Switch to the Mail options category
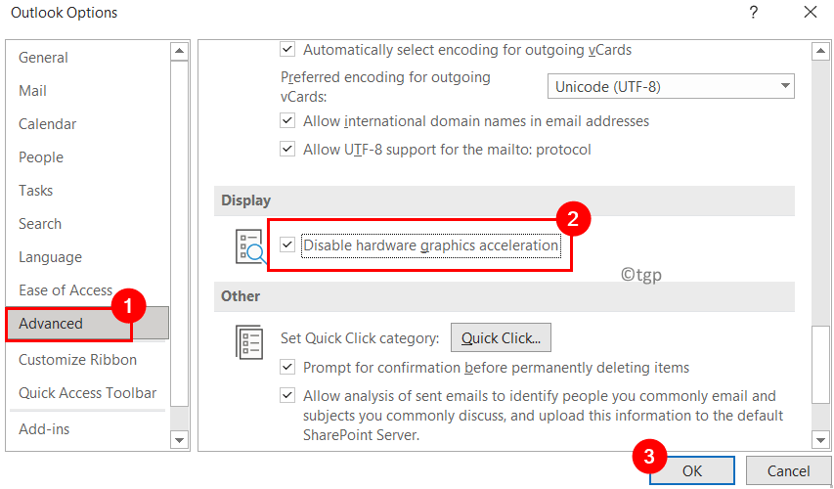This screenshot has width=834, height=489. (32, 90)
